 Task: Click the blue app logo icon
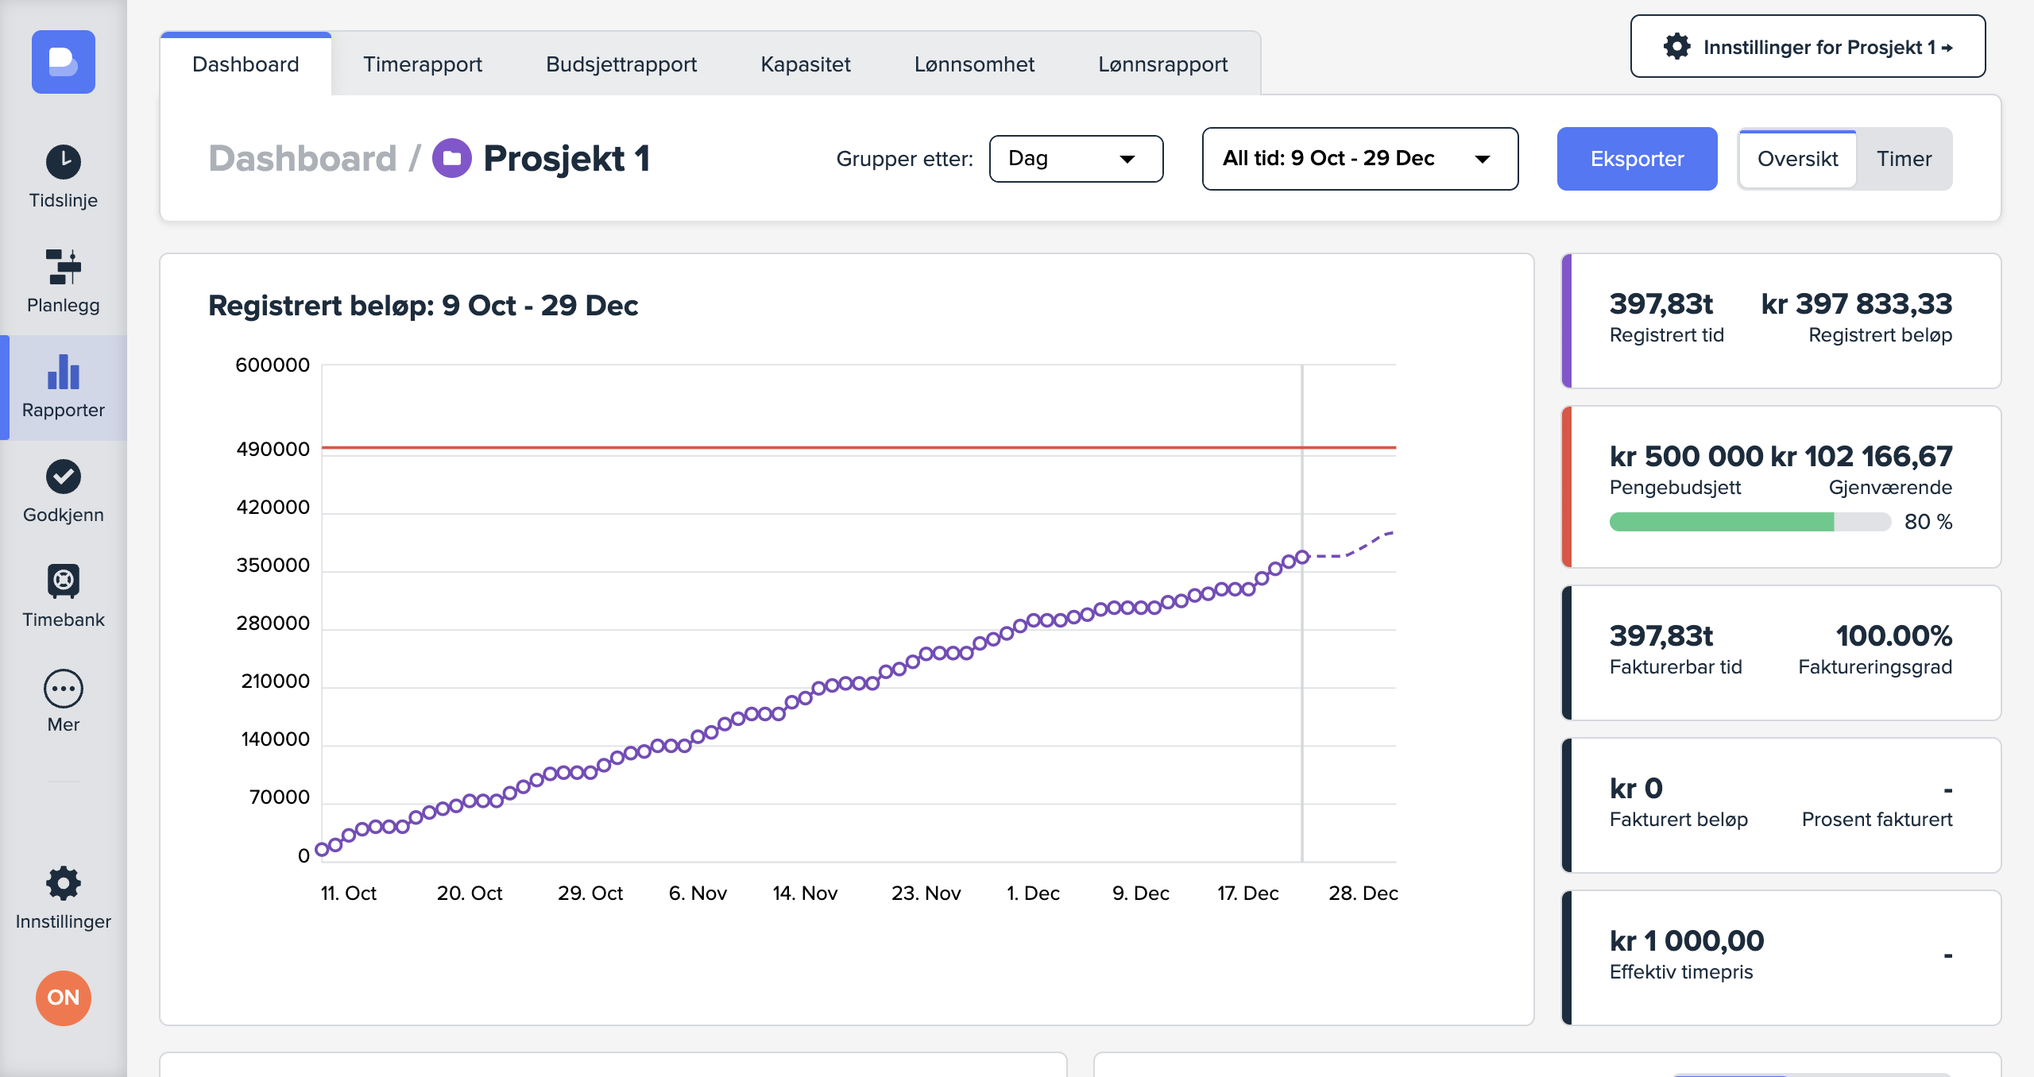click(x=64, y=62)
